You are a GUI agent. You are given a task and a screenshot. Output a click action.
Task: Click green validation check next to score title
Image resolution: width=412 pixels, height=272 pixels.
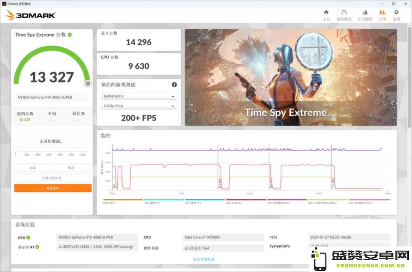coord(70,35)
